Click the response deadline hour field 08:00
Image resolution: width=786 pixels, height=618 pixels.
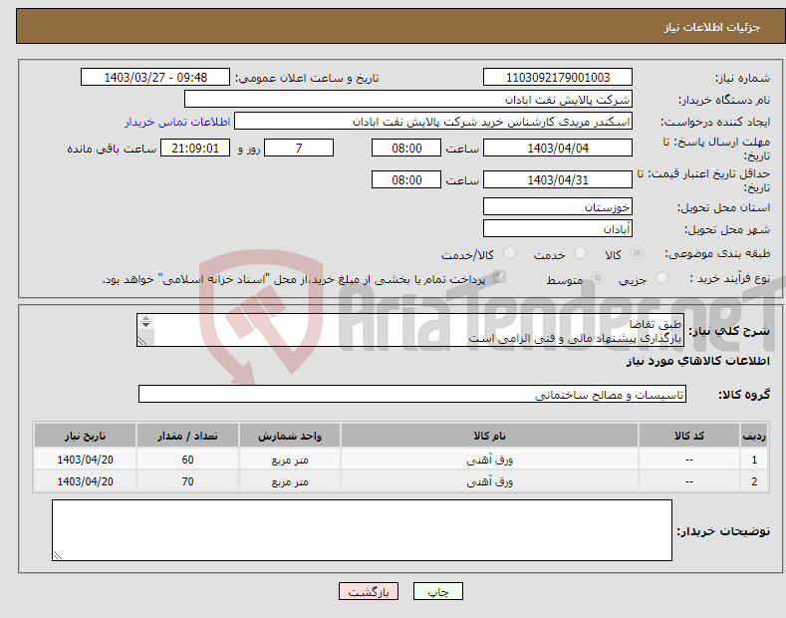[406, 148]
